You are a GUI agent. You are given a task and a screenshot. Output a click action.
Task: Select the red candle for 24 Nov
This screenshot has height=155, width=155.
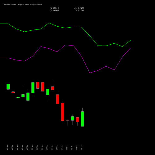(x=43, y=87)
